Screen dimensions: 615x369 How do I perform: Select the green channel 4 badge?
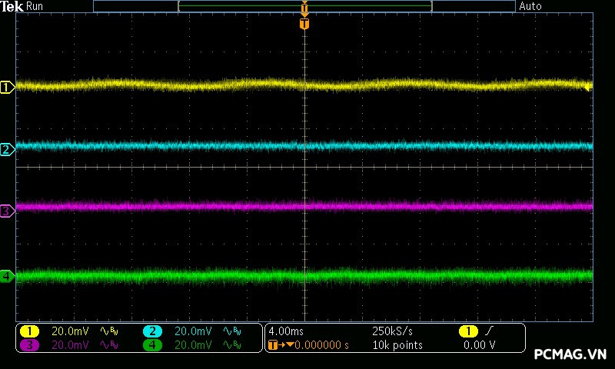click(x=152, y=345)
